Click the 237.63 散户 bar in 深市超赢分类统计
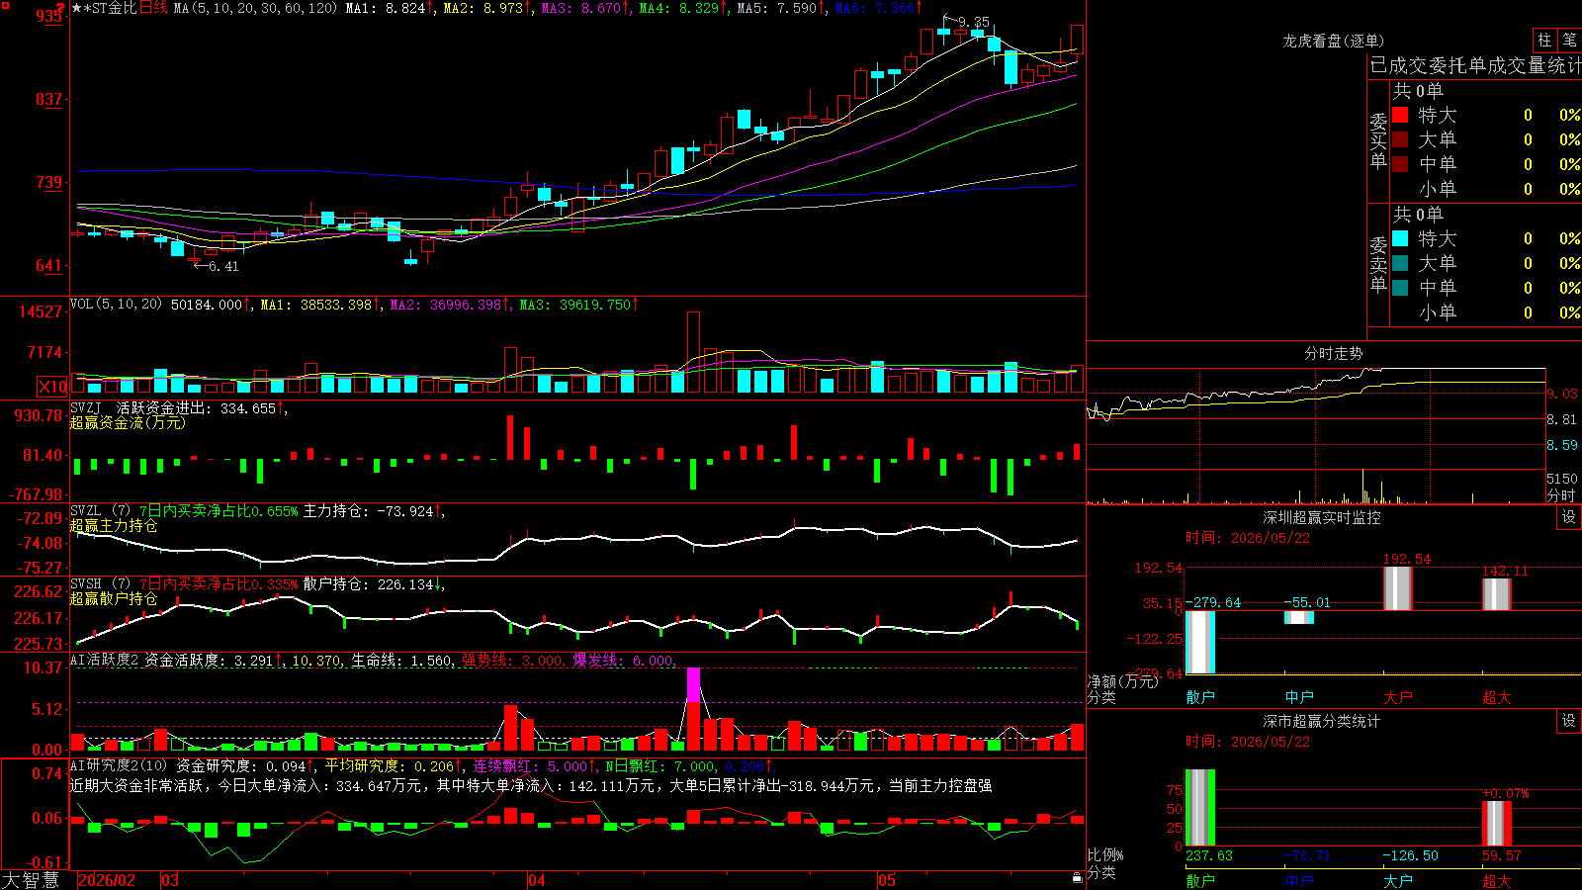Screen dimensions: 1582x890 [1200, 808]
